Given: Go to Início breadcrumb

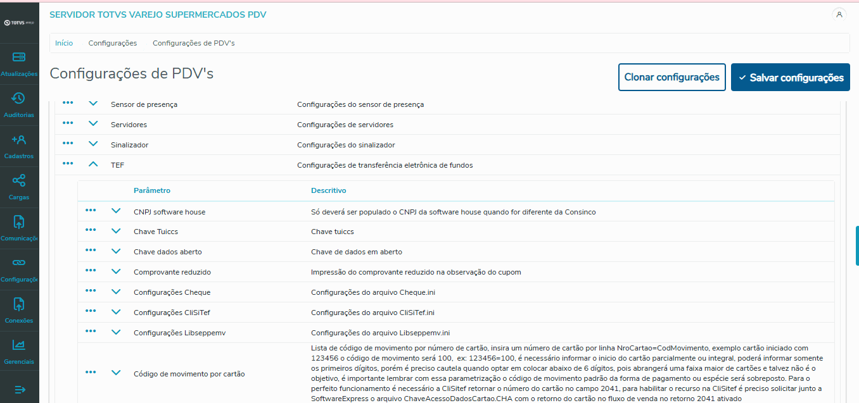Looking at the screenshot, I should 64,43.
